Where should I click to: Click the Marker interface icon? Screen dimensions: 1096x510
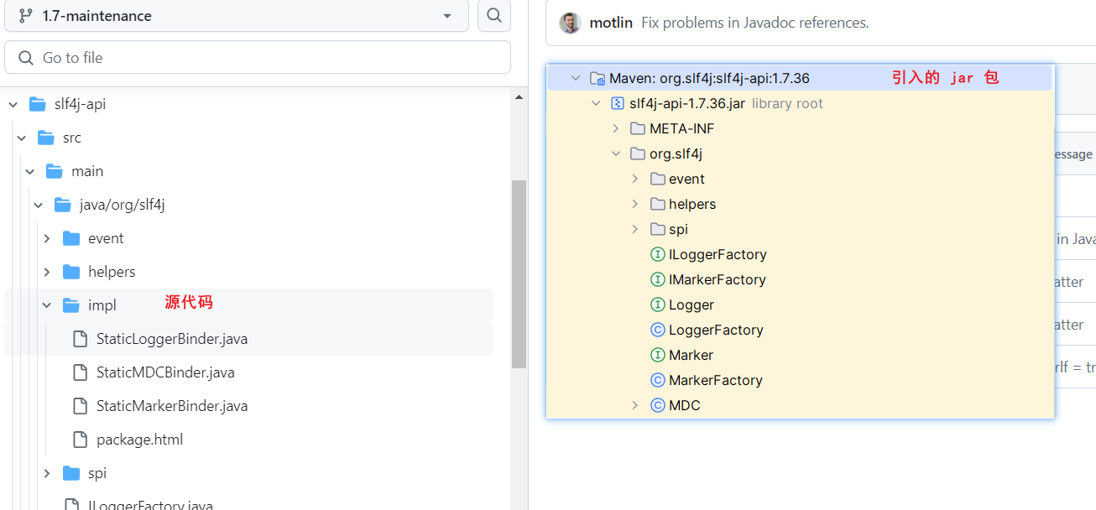(658, 355)
